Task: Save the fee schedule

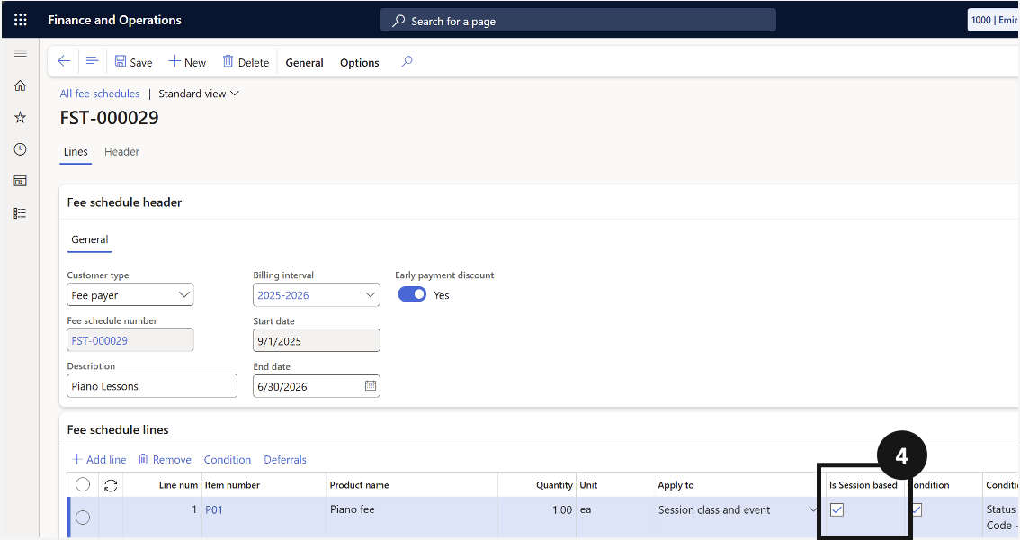Action: [133, 62]
